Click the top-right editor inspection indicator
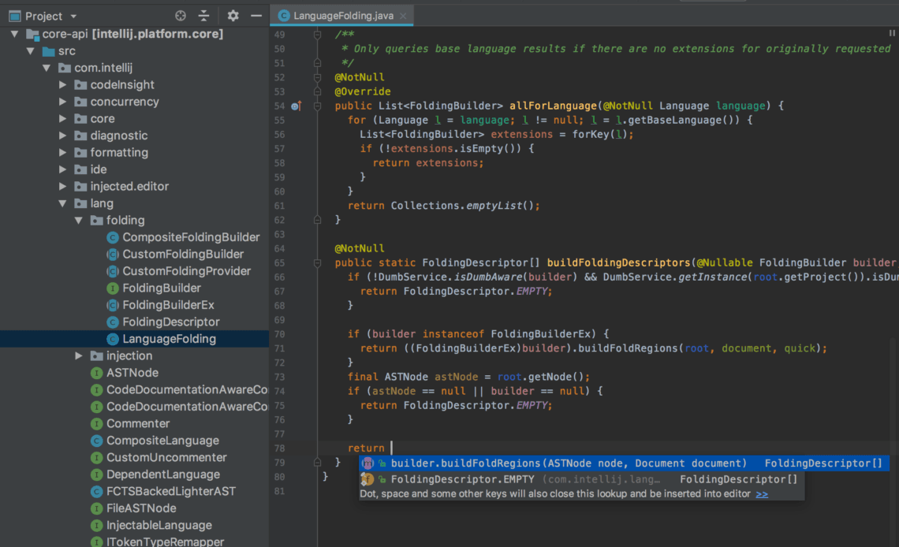Image resolution: width=899 pixels, height=547 pixels. (x=892, y=33)
